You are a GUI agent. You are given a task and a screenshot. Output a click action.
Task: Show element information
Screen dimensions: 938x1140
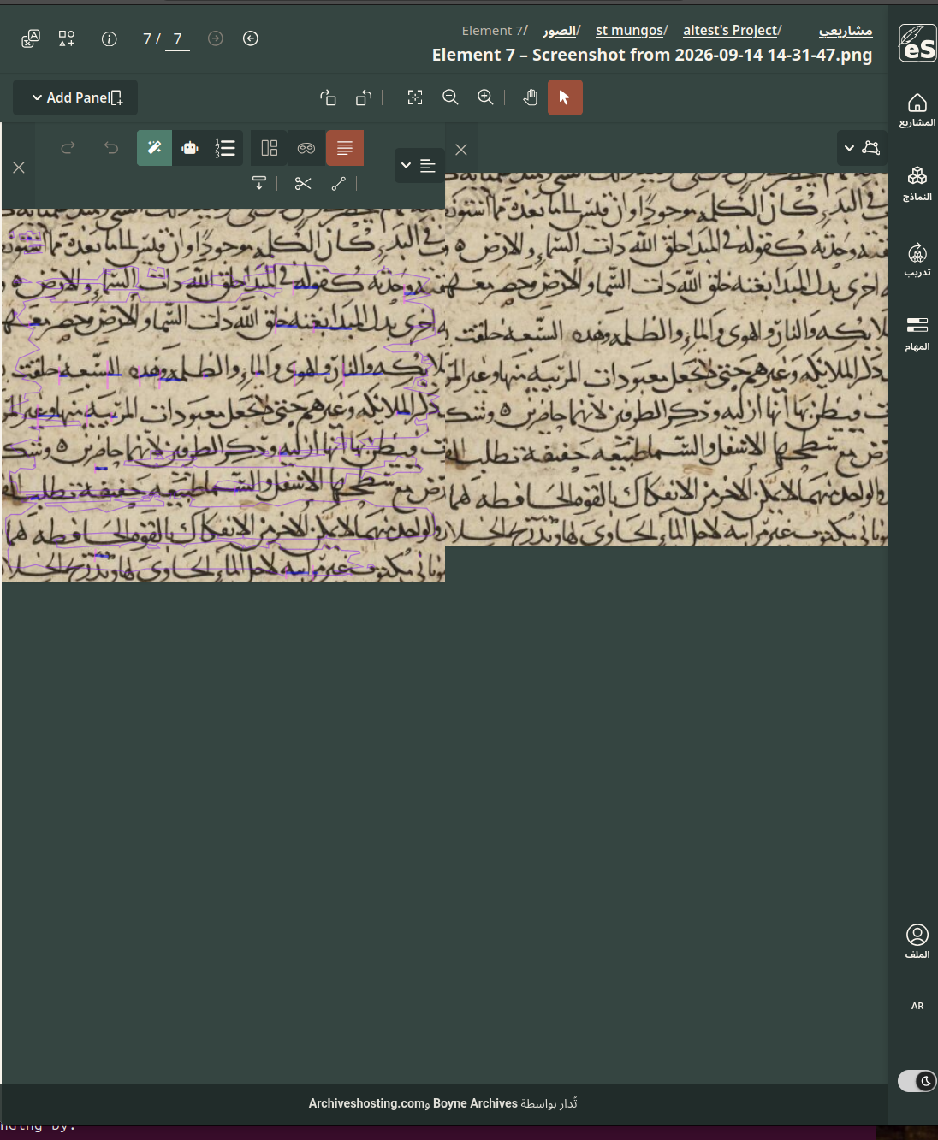pos(109,38)
